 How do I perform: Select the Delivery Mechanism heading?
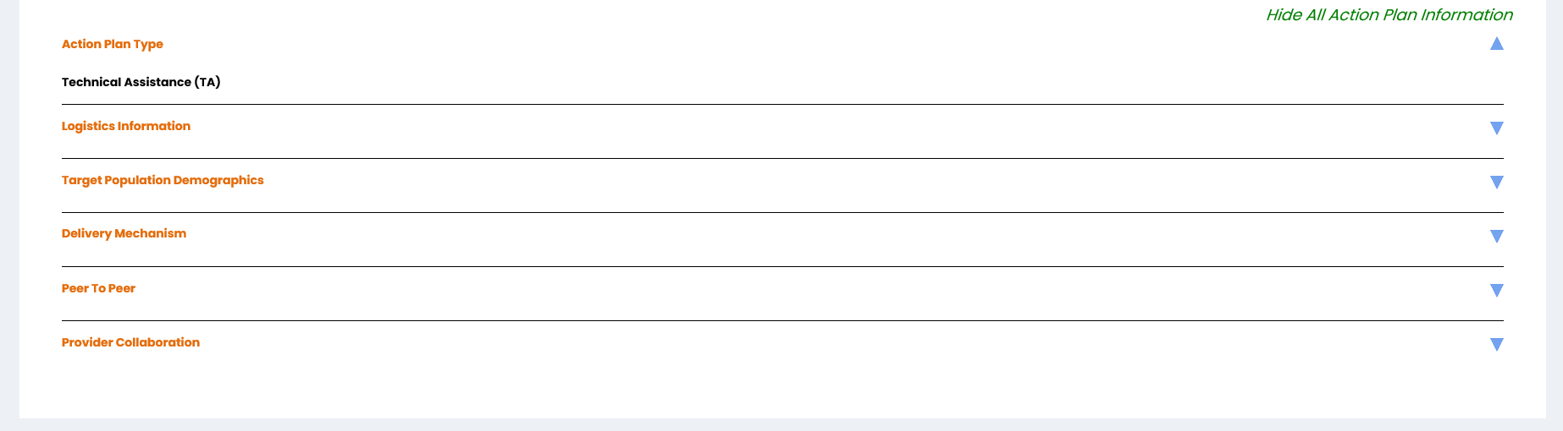click(124, 233)
